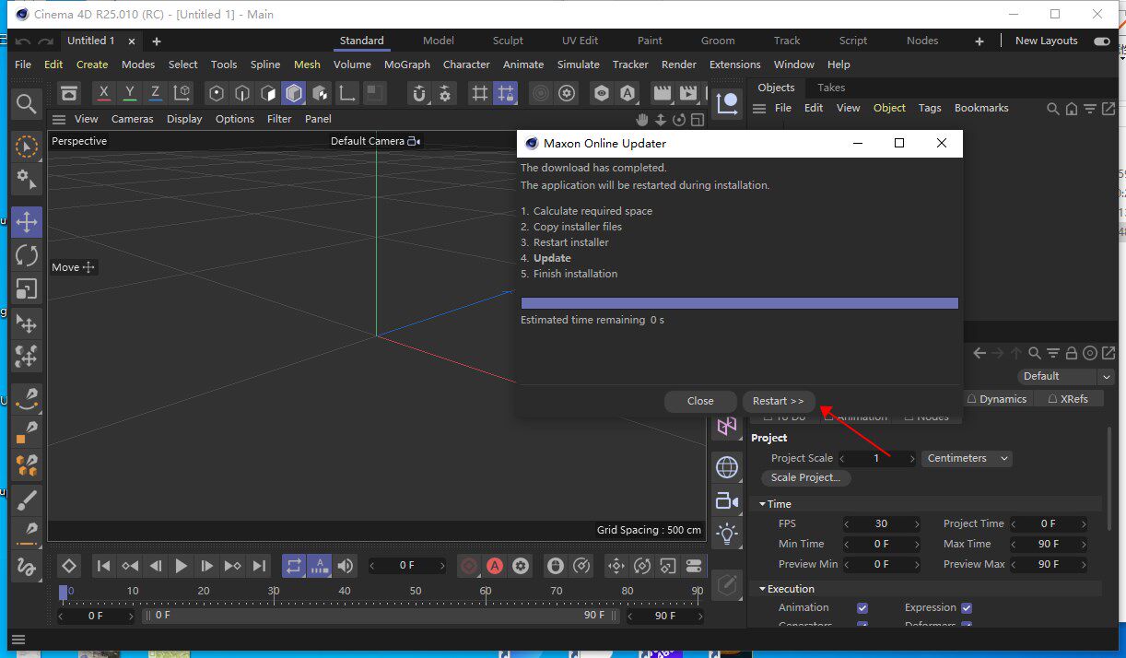Decrease Project Scale left arrow
1126x658 pixels.
(x=842, y=458)
